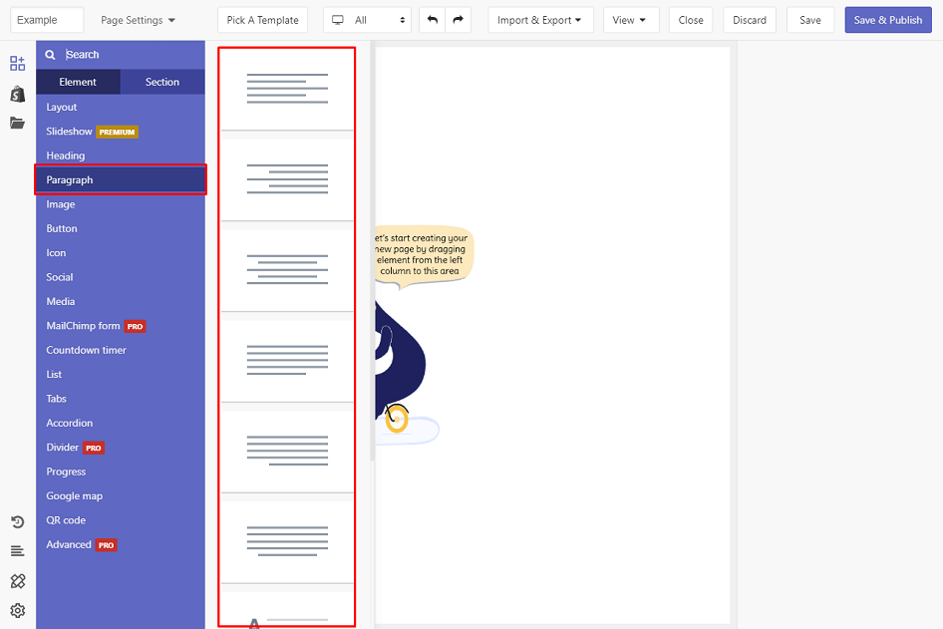Select Slideshow in the element list
943x629 pixels.
tap(121, 132)
